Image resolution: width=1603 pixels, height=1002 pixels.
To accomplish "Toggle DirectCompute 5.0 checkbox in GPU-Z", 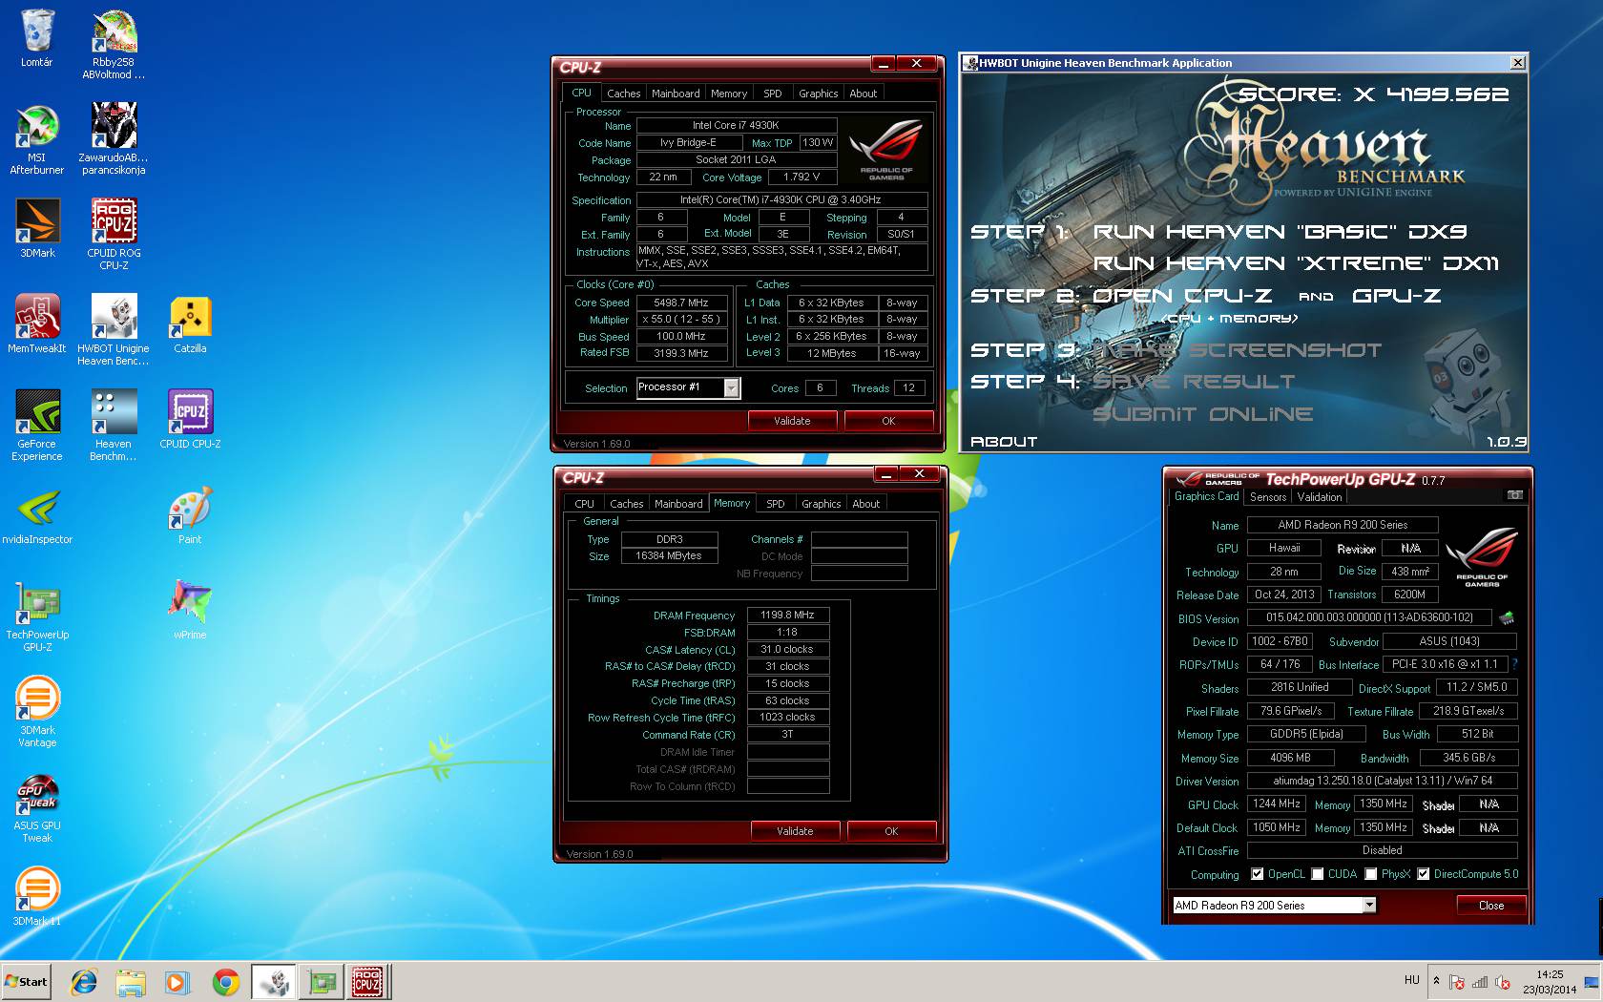I will 1423,874.
